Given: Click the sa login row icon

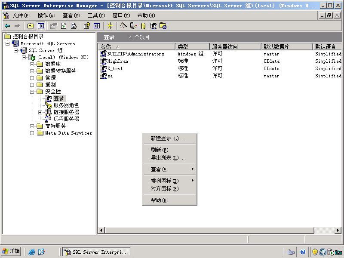Looking at the screenshot, I should pyautogui.click(x=103, y=76).
